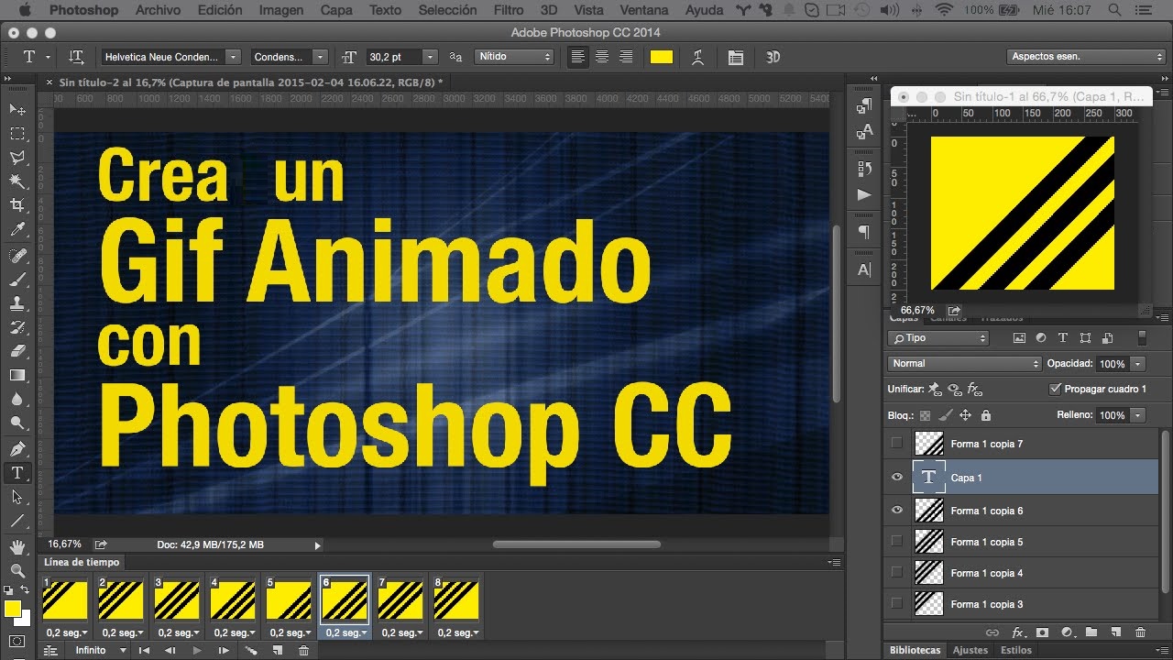
Task: Select the Eraser tool
Action: point(17,351)
